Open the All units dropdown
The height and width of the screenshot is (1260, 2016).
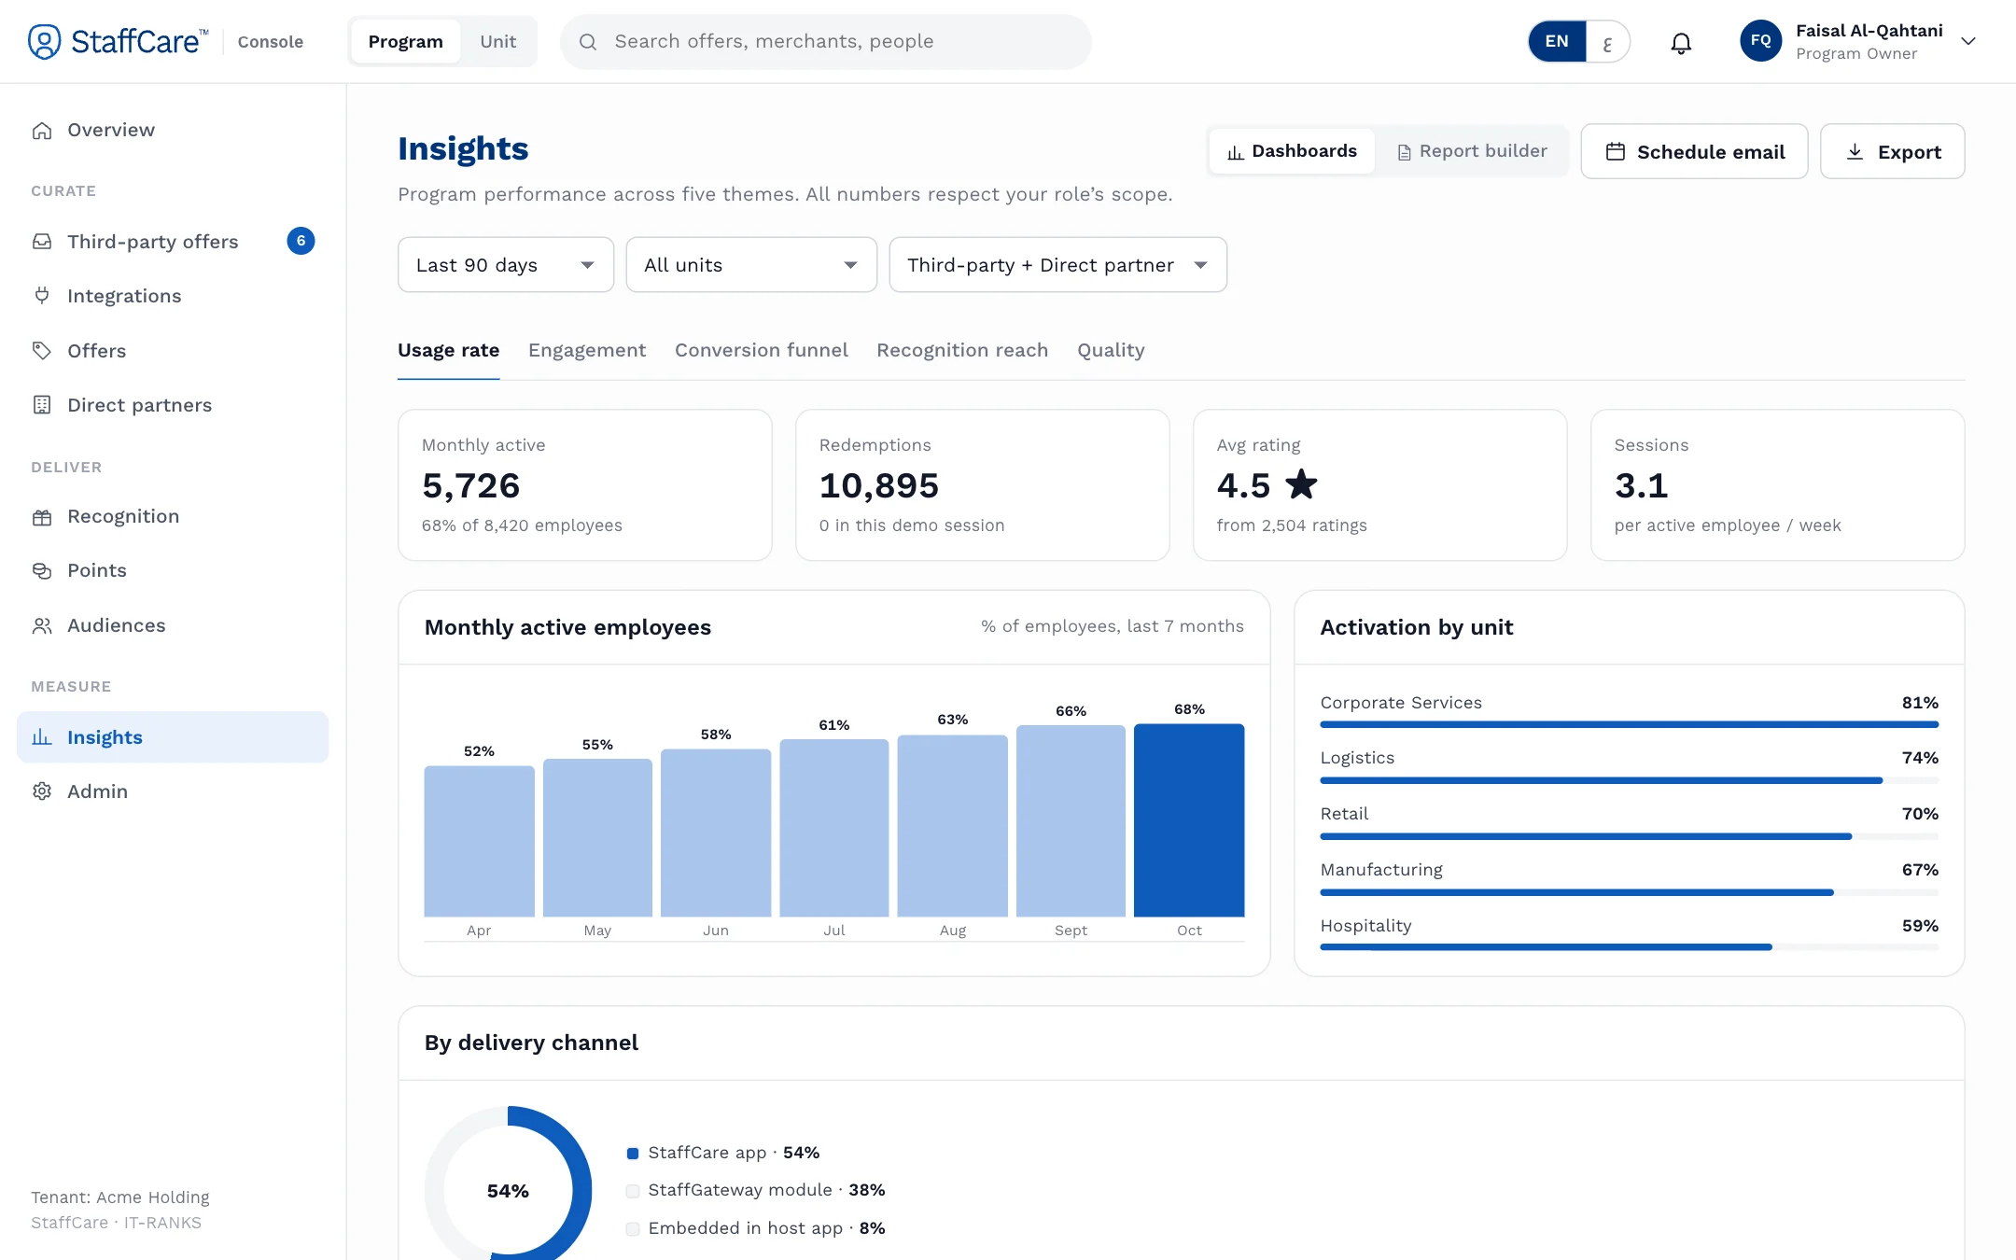point(751,265)
